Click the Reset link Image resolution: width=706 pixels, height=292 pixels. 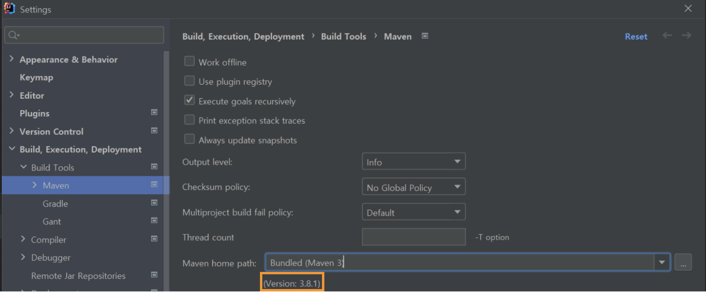click(636, 36)
